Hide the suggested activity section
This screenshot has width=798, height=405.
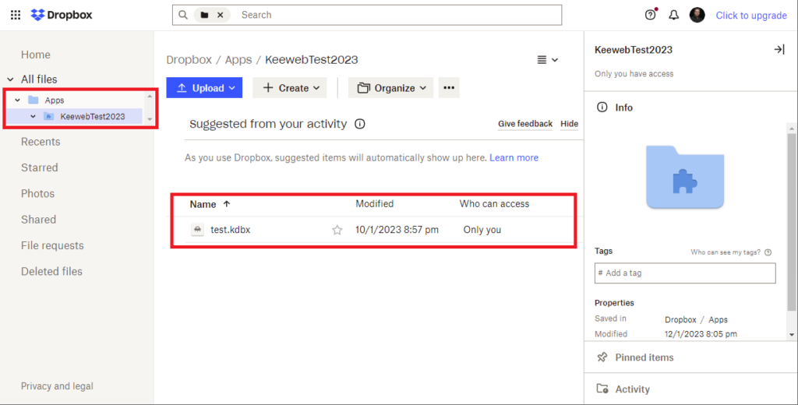click(x=569, y=124)
